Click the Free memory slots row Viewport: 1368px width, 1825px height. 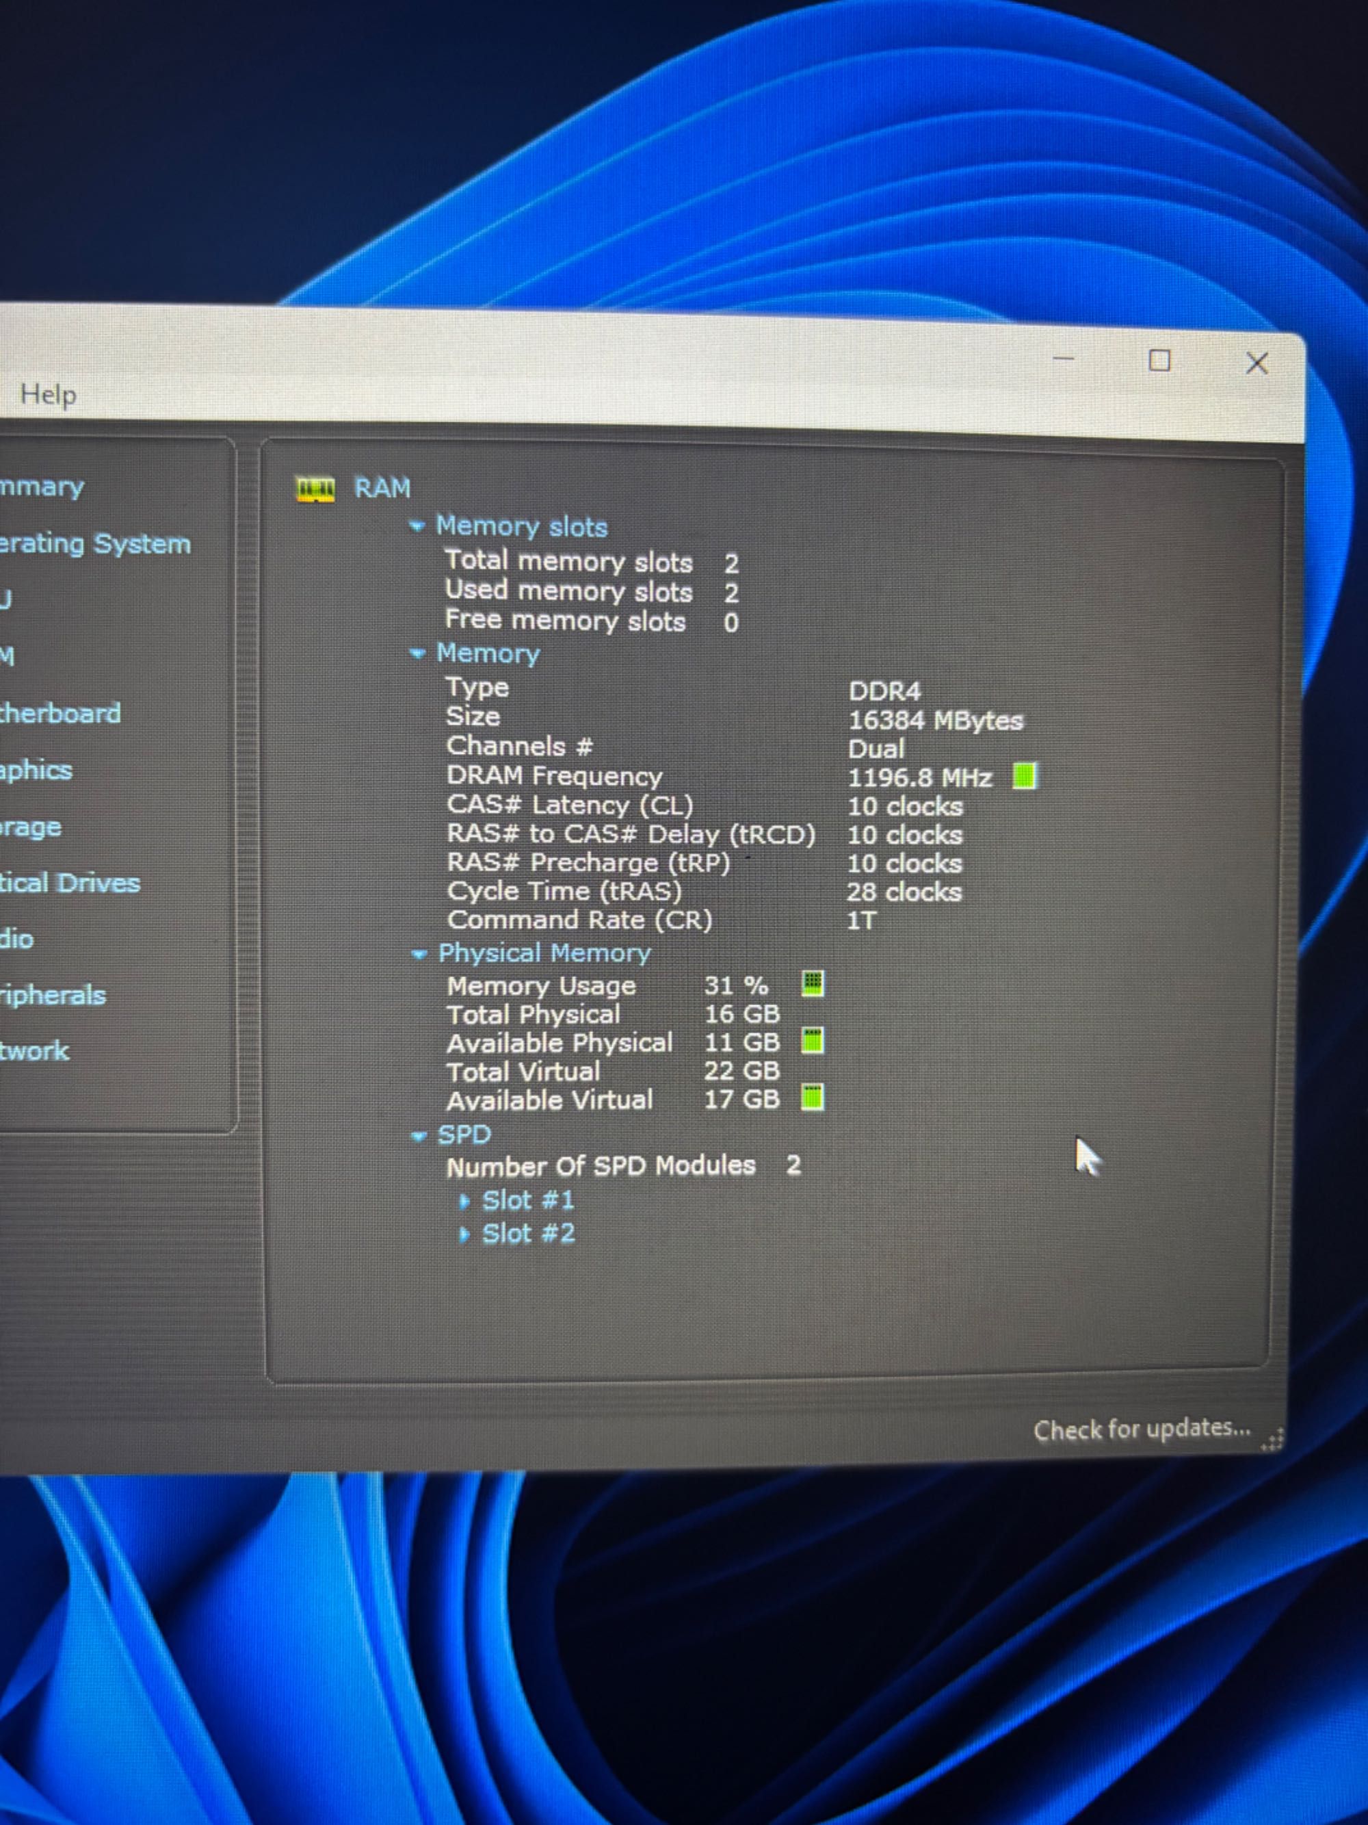[592, 621]
